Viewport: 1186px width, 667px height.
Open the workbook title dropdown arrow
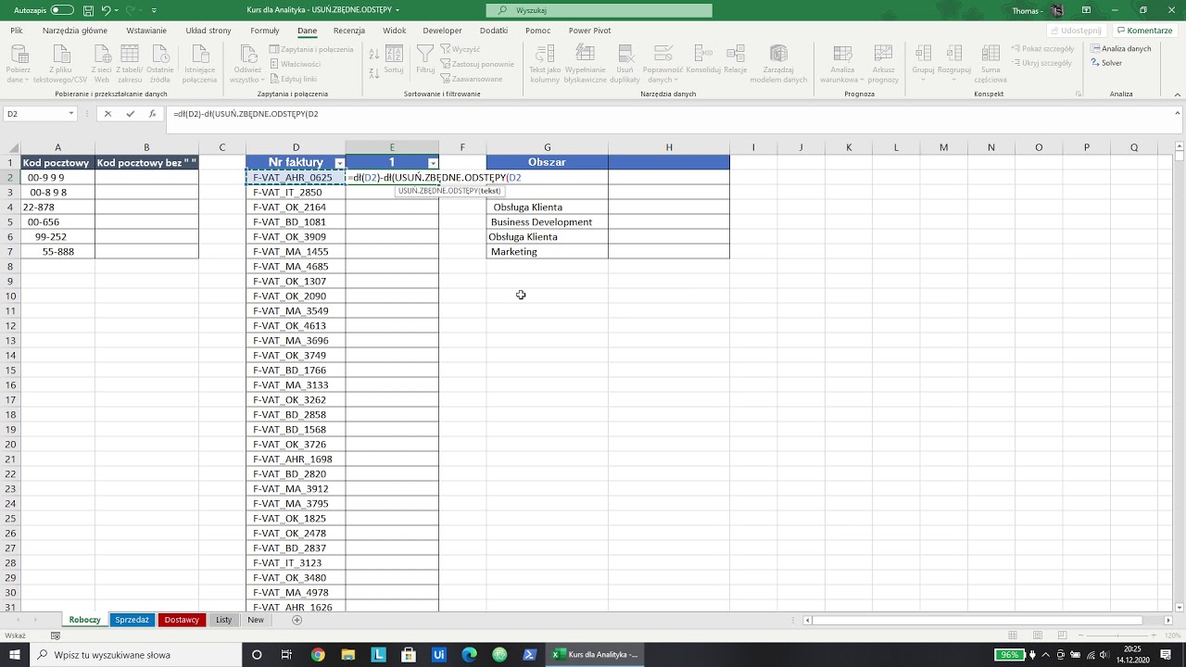pyautogui.click(x=397, y=10)
